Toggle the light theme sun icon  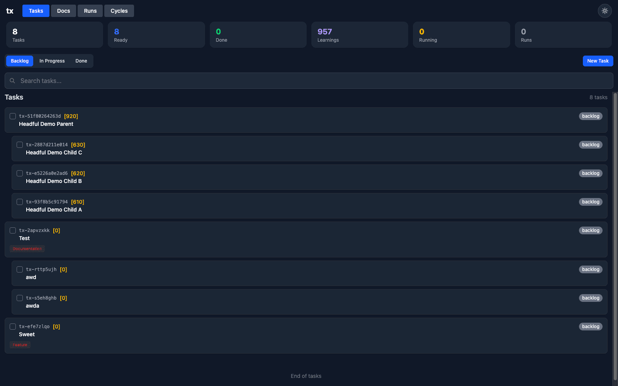(x=604, y=11)
